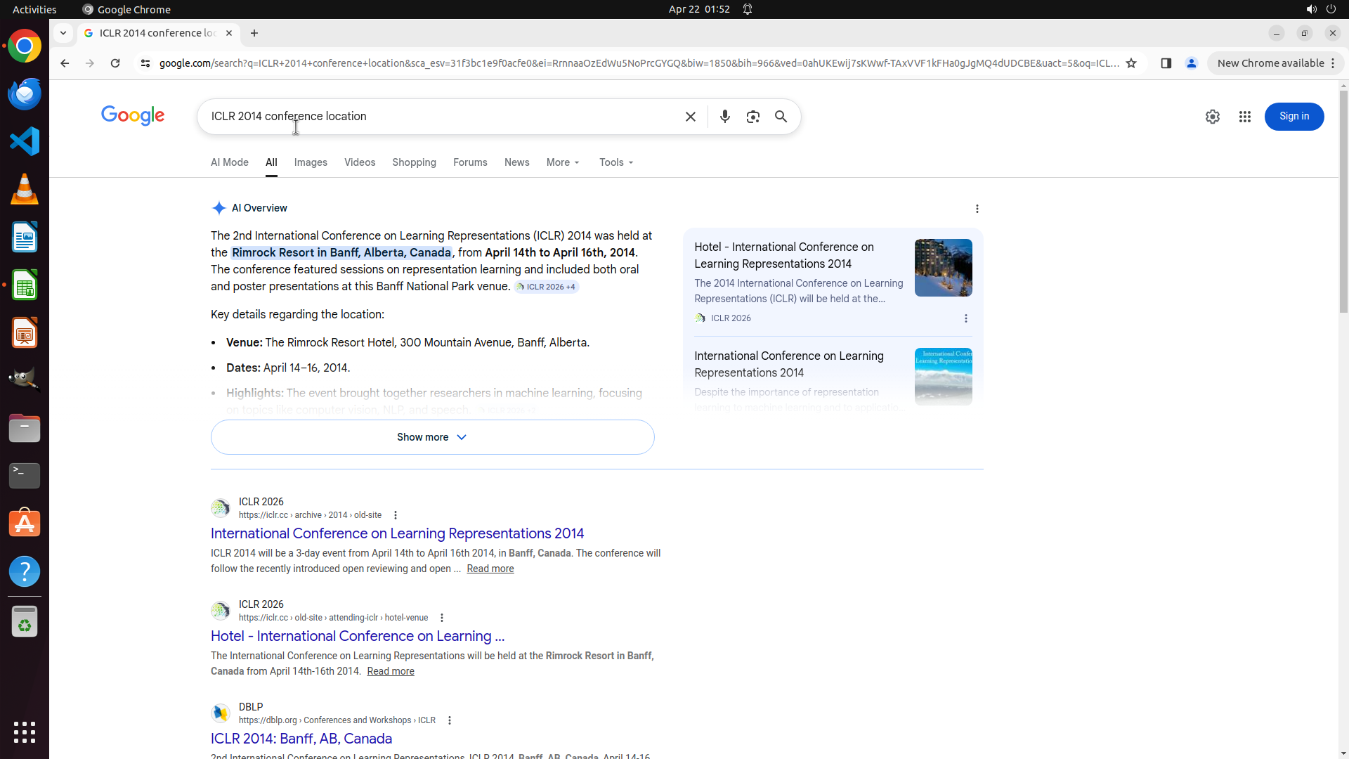The width and height of the screenshot is (1349, 759).
Task: Reload the page using the refresh icon
Action: [115, 63]
